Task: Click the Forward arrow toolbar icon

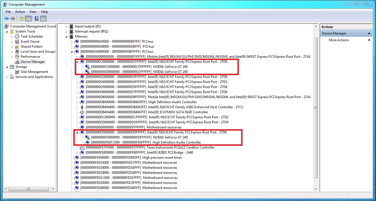Action: click(13, 19)
